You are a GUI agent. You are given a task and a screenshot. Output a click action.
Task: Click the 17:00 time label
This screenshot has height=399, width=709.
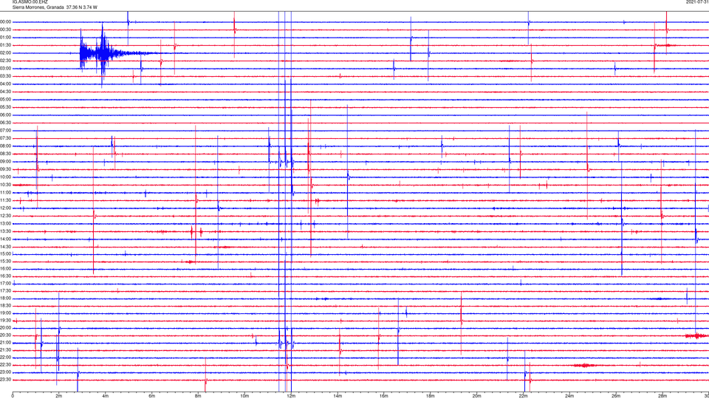pos(5,283)
